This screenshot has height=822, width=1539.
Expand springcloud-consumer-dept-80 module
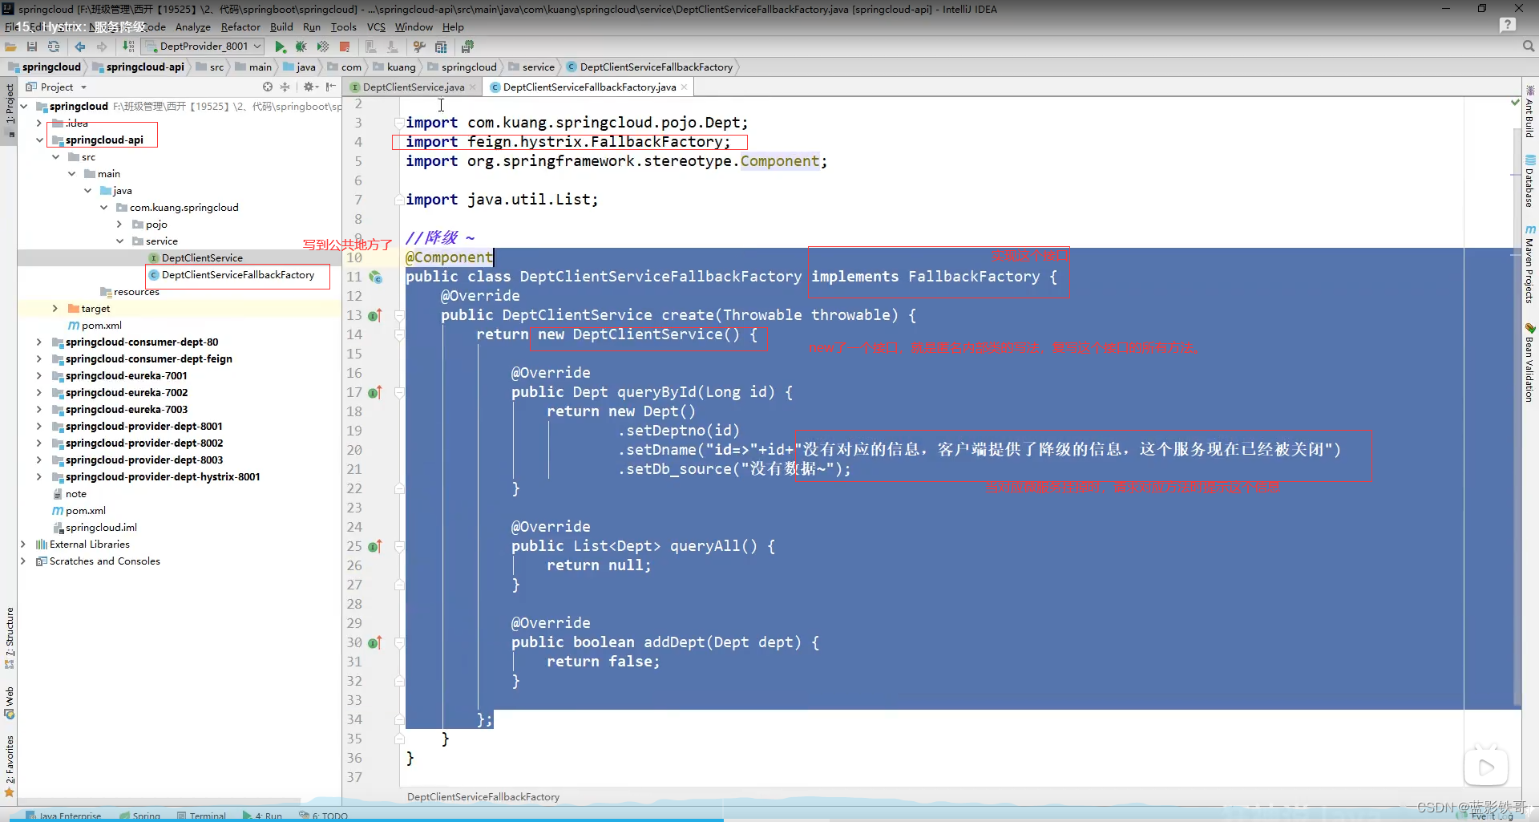click(x=39, y=342)
